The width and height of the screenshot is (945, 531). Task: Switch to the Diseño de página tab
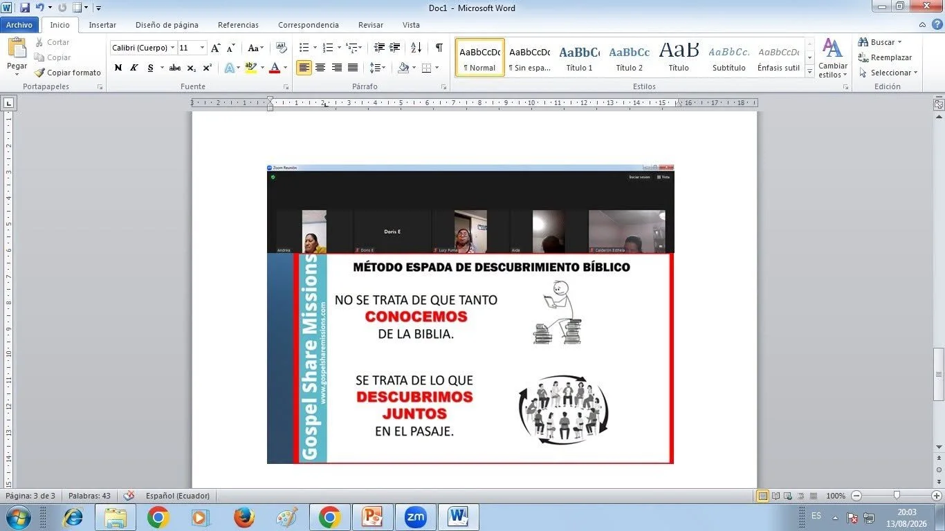coord(167,25)
